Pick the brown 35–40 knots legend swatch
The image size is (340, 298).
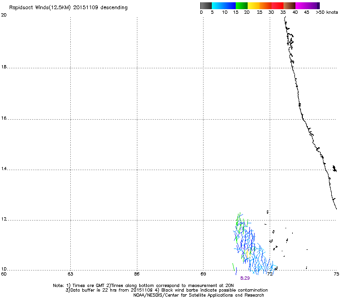click(289, 6)
